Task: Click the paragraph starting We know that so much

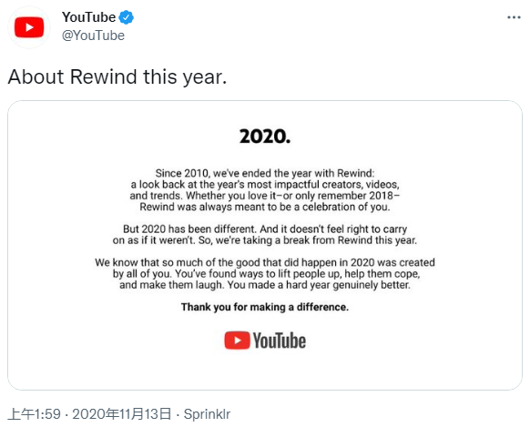Action: (265, 274)
